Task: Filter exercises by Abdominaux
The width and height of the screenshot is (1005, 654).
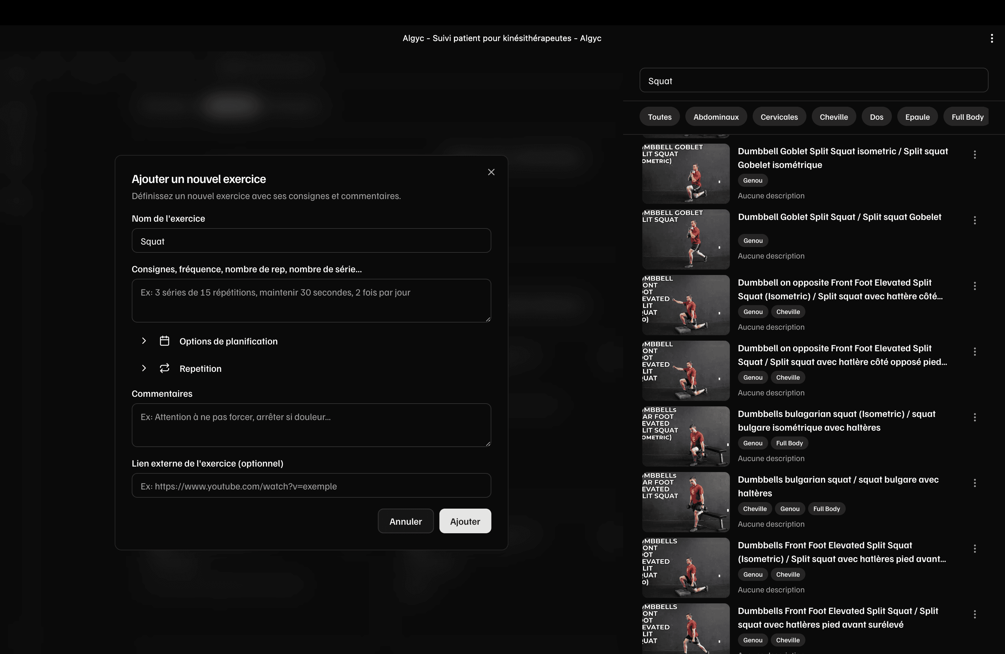Action: (716, 117)
